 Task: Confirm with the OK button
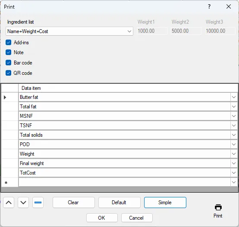click(102, 218)
